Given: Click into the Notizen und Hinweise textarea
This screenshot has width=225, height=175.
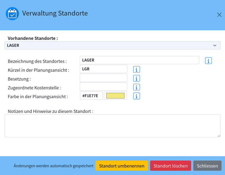Looking at the screenshot, I should pos(113,126).
